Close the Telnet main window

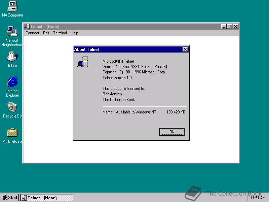click(235, 27)
